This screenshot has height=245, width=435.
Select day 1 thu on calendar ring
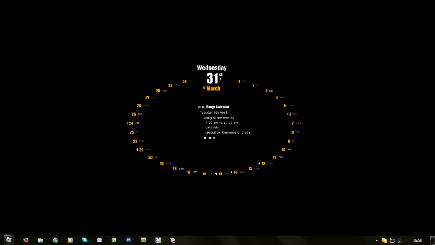[242, 81]
